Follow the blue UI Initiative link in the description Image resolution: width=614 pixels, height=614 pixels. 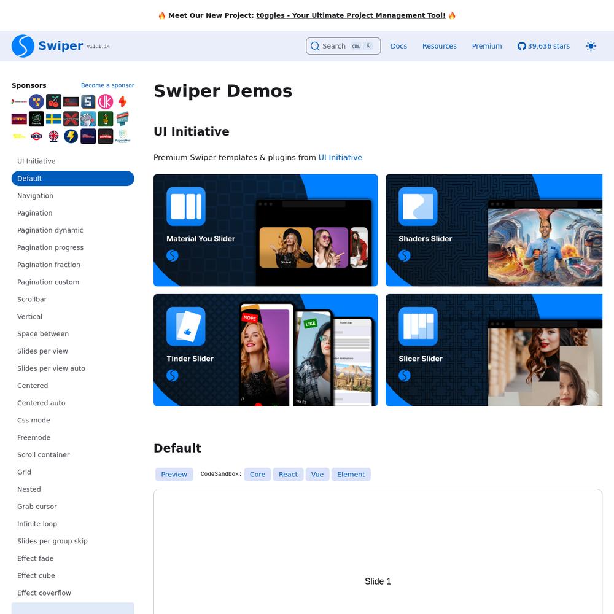[x=340, y=157]
